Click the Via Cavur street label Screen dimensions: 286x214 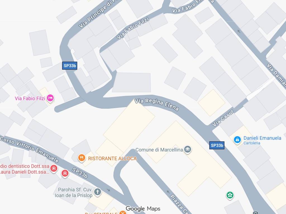[223, 118]
